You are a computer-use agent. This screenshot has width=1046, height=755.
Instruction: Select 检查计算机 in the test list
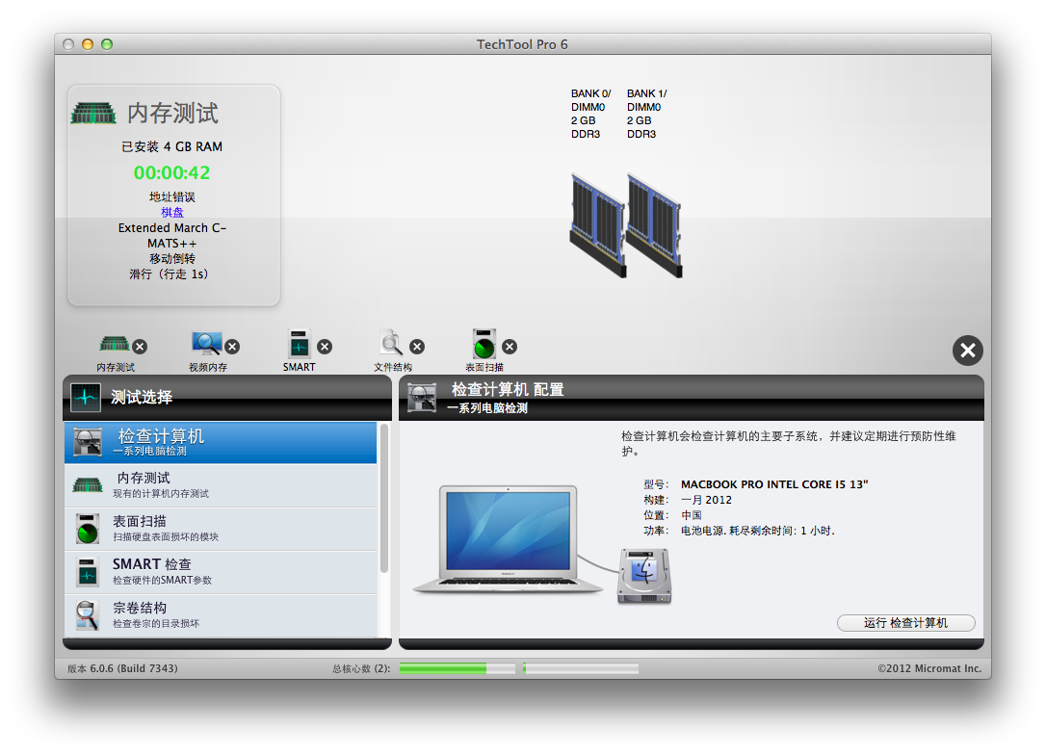(x=221, y=442)
